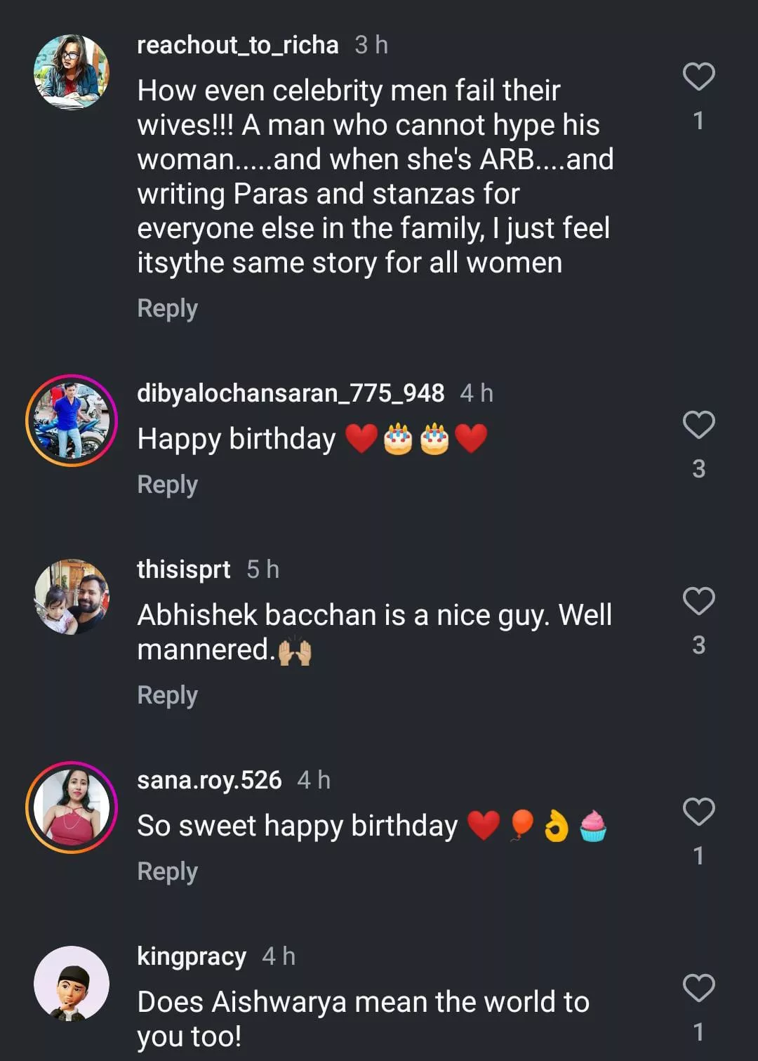View the 3 likes on thisisprt's comment

[698, 645]
